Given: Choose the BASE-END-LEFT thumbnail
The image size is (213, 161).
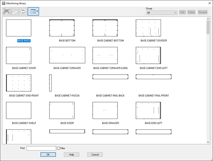Looking at the screenshot, I should click(148, 110).
